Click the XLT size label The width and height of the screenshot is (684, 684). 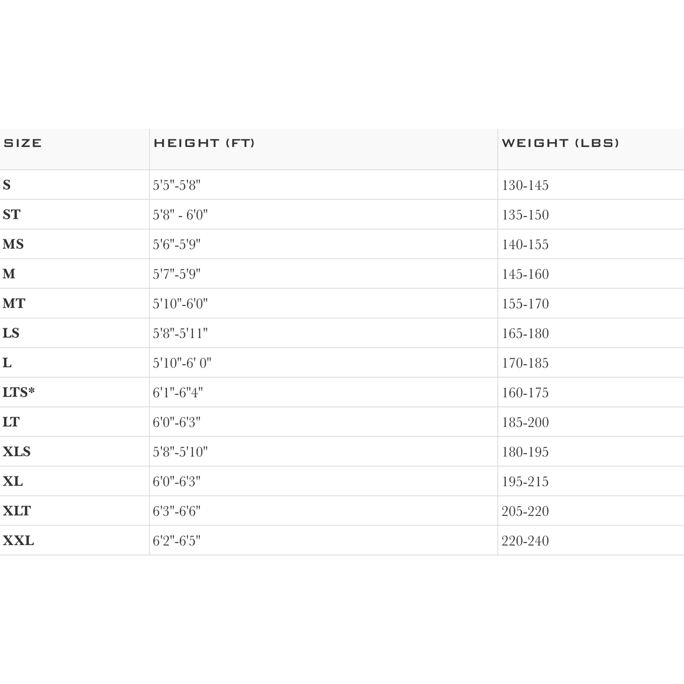tap(17, 511)
